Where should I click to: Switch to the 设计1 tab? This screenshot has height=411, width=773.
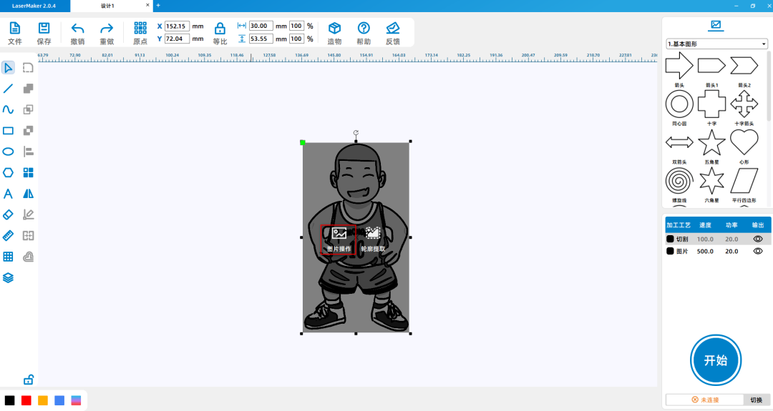(107, 6)
